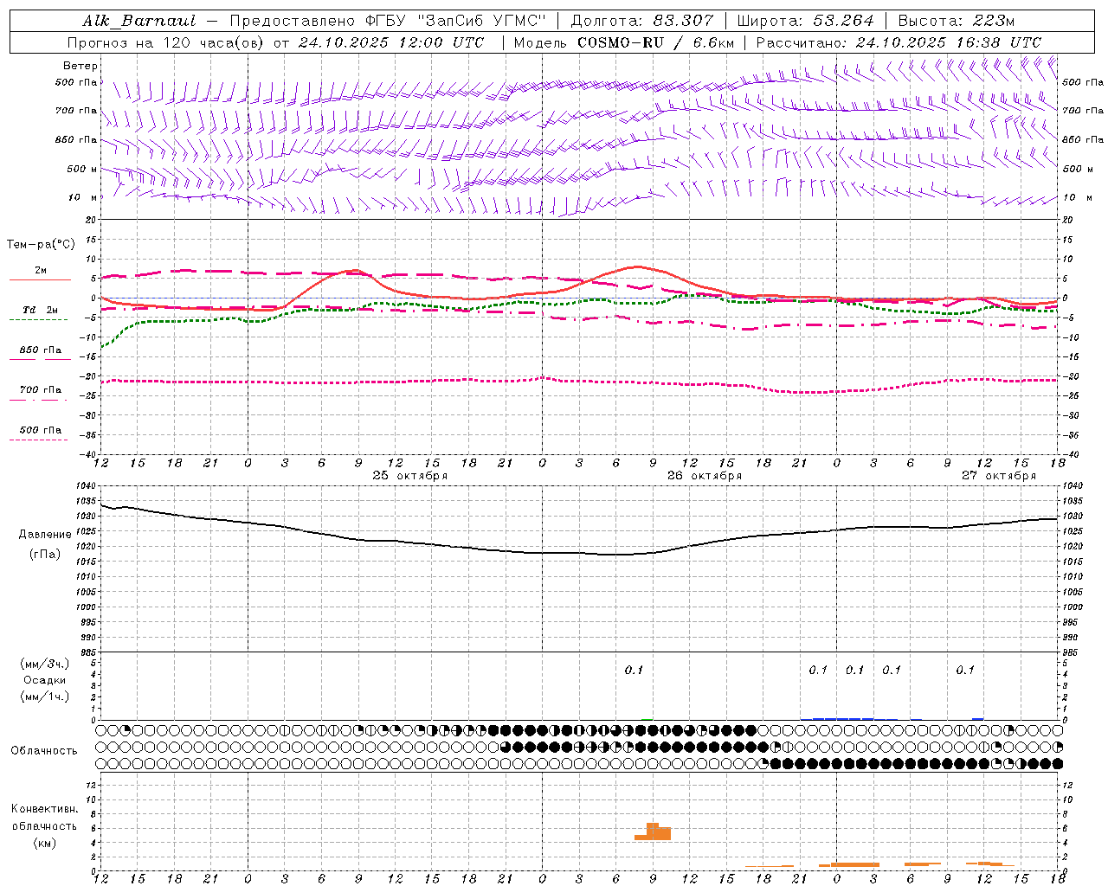1108x886 pixels.
Task: Click 'Рассчитано: 24.10.2025 16:38 UTC' timestamp
Action: point(899,42)
